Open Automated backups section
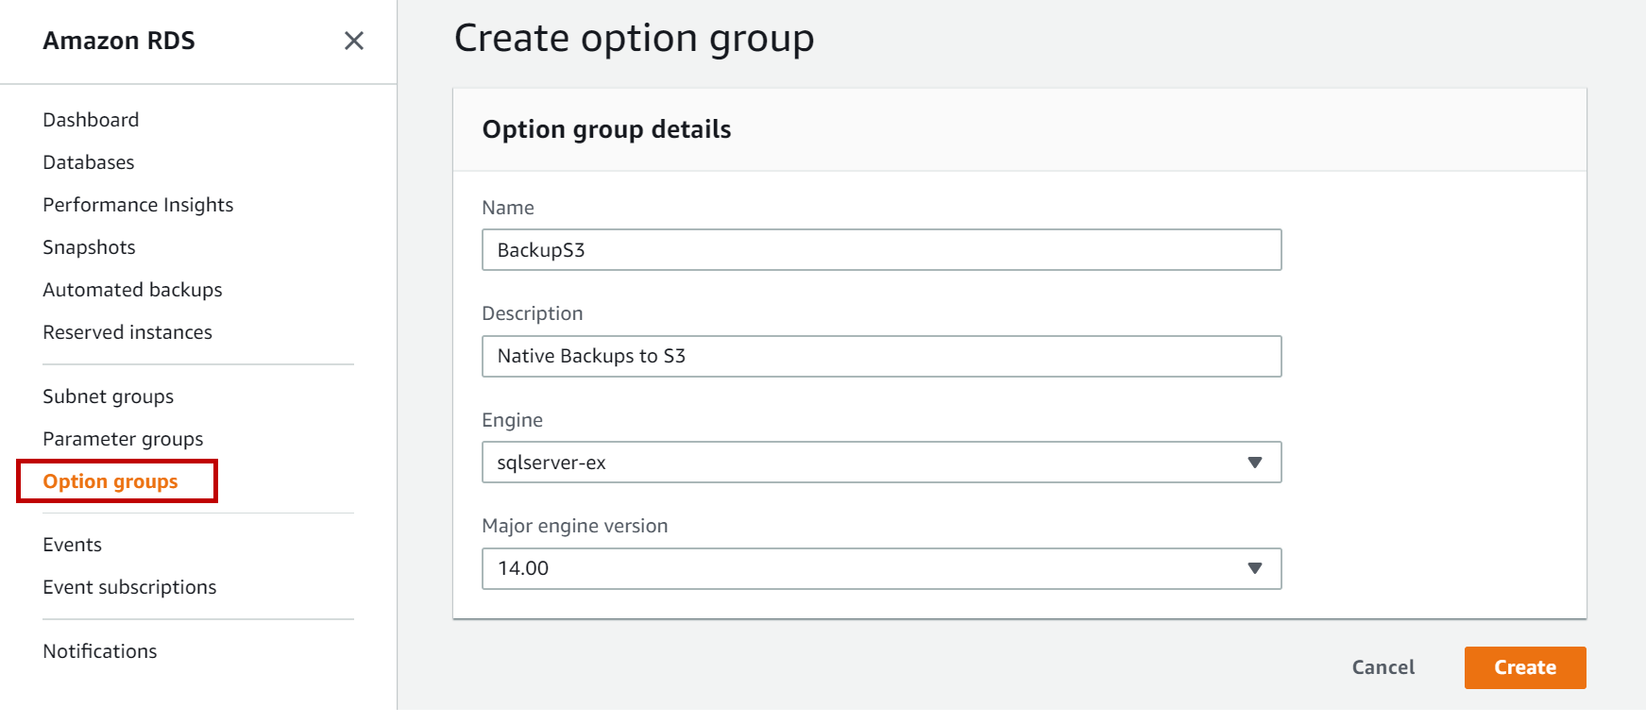This screenshot has width=1646, height=724. pyautogui.click(x=132, y=290)
